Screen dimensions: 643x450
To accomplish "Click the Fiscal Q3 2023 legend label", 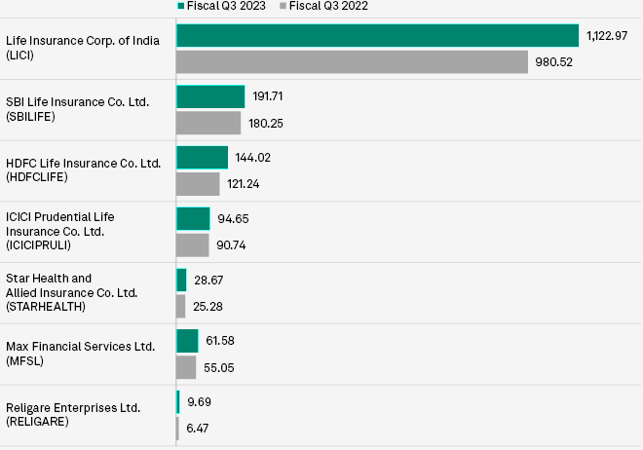I will tap(226, 6).
